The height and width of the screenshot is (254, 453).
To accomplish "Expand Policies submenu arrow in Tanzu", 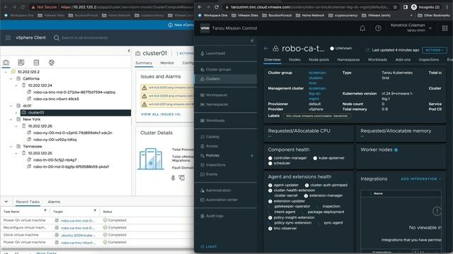I will click(252, 155).
